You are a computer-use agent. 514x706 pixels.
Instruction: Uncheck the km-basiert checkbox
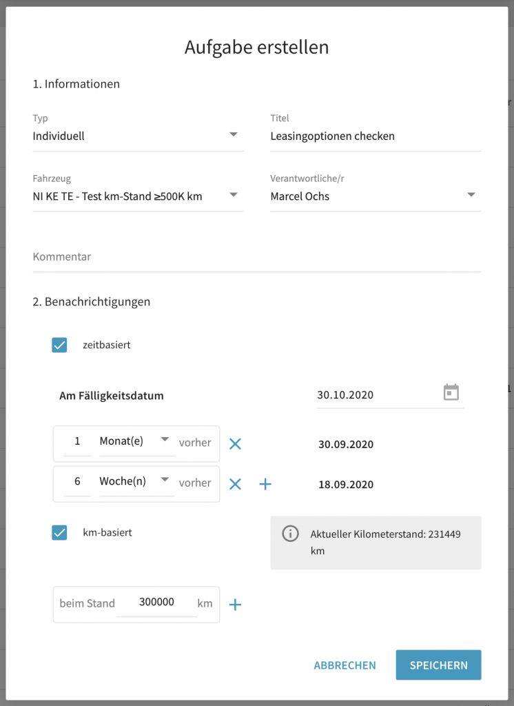59,533
